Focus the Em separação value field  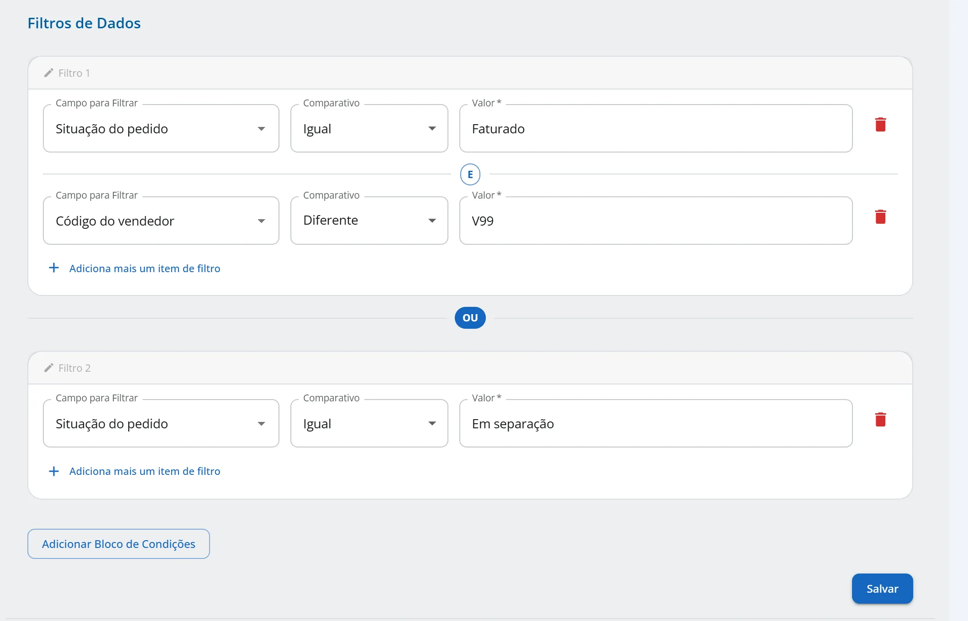click(656, 423)
